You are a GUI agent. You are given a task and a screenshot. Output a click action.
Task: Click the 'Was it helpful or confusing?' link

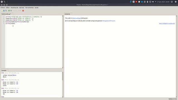tap(167, 23)
